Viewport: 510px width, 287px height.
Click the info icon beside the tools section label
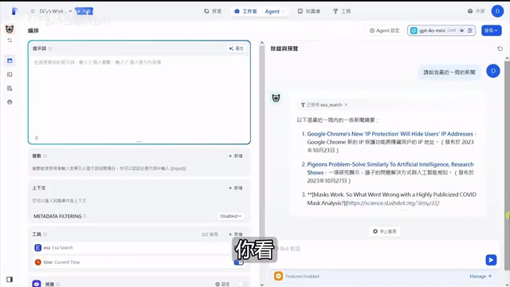coord(45,234)
